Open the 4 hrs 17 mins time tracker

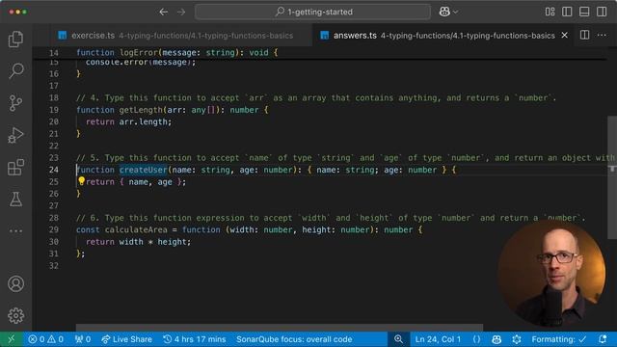click(x=195, y=339)
